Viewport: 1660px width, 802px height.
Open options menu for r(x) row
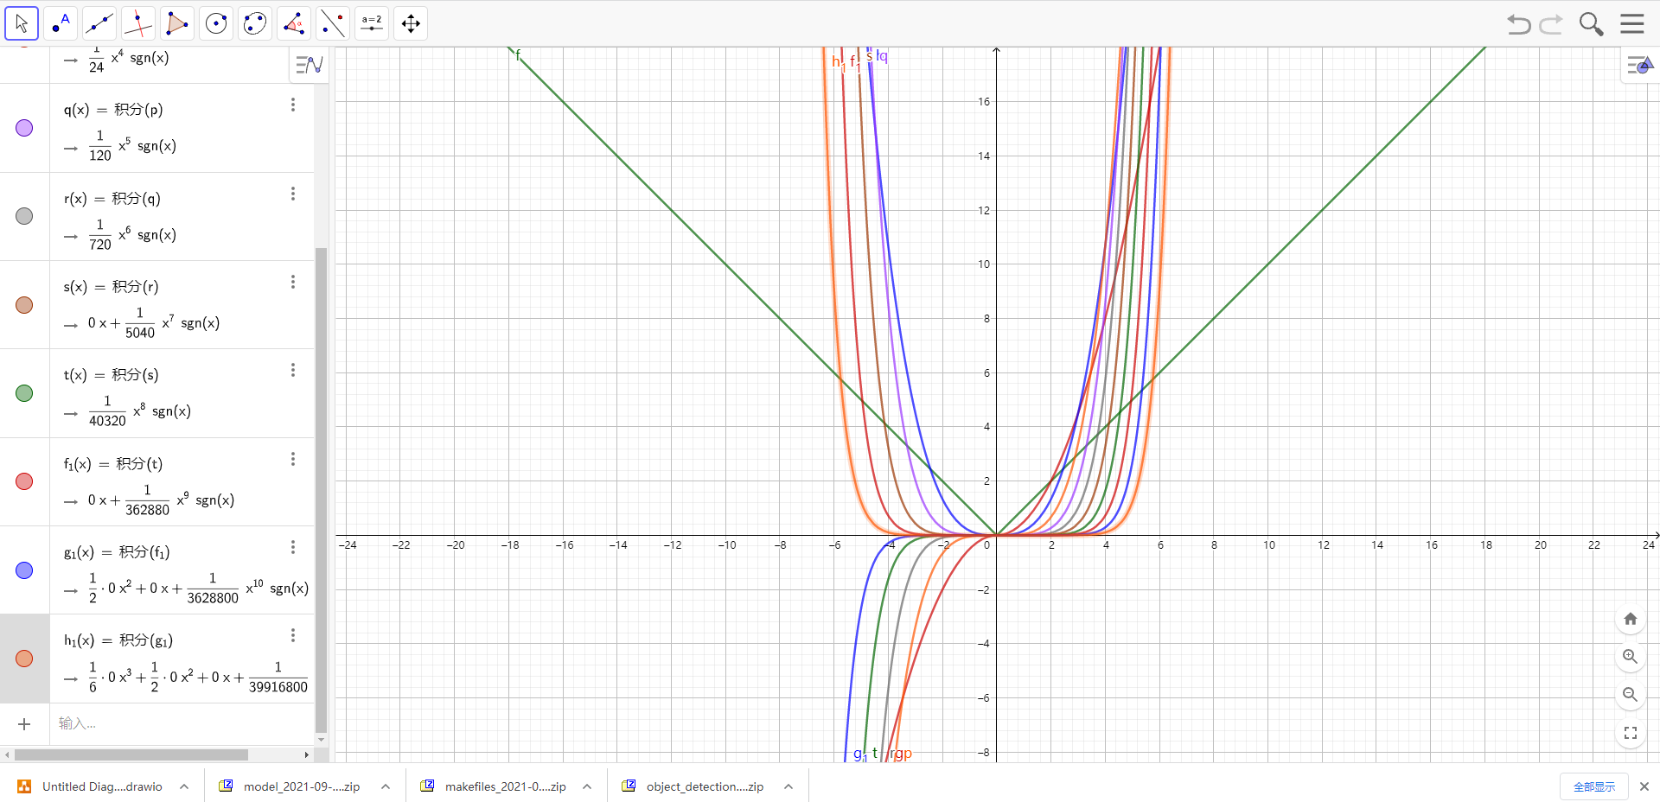click(293, 194)
